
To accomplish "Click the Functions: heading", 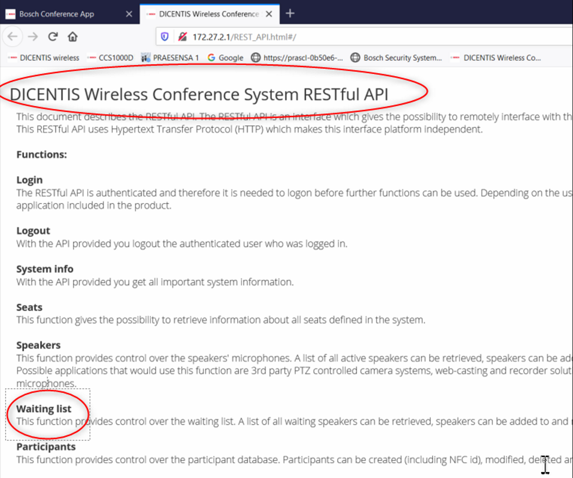I will (x=42, y=155).
